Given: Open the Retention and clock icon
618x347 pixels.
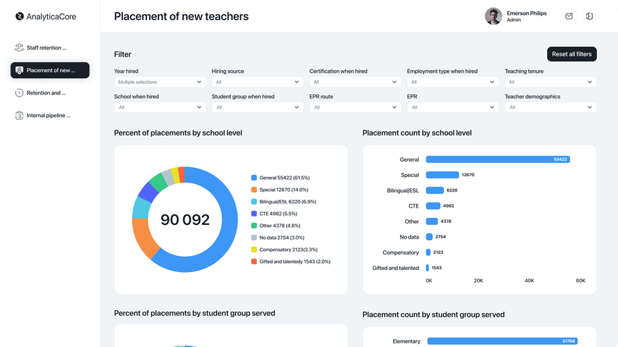Looking at the screenshot, I should point(19,93).
